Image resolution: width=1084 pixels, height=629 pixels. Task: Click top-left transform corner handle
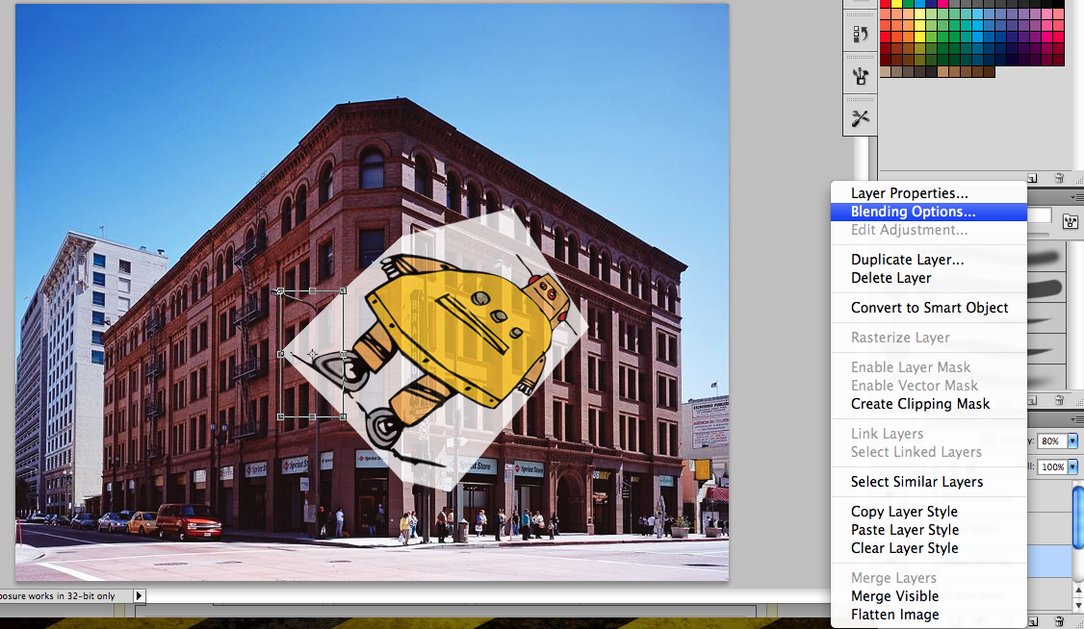pos(280,291)
